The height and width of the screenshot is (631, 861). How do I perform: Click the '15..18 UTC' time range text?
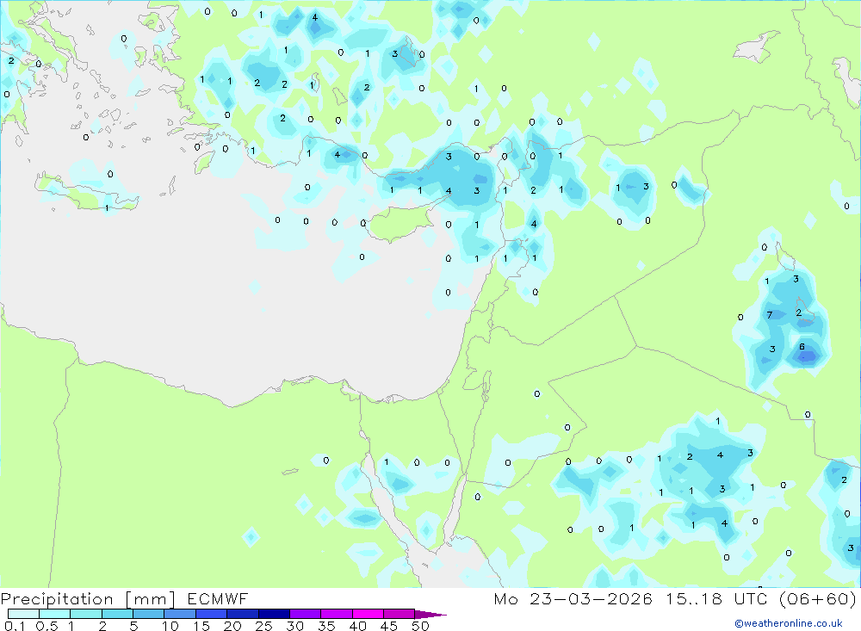[716, 599]
